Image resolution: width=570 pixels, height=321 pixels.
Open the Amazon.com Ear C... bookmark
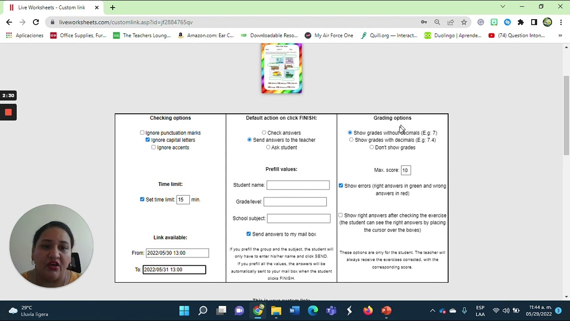pos(206,35)
